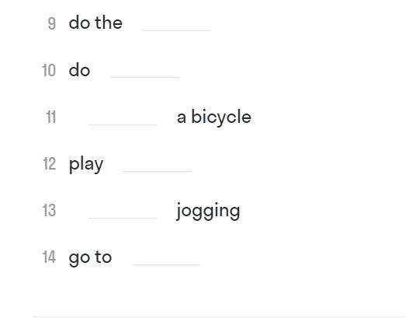Click the blank after "do the"
The width and height of the screenshot is (406, 322).
(x=176, y=24)
